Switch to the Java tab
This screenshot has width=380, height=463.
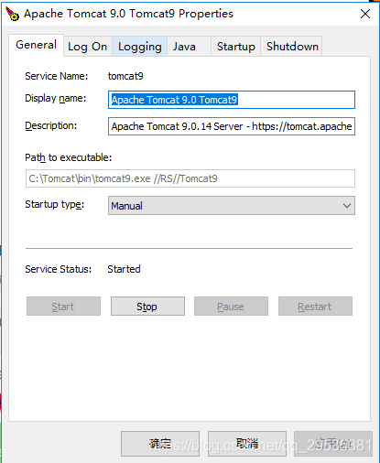pos(189,47)
